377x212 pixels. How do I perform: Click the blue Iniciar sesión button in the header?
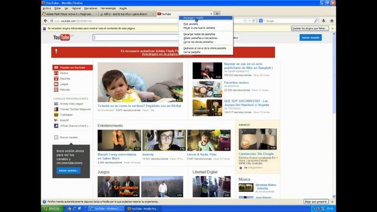[310, 38]
